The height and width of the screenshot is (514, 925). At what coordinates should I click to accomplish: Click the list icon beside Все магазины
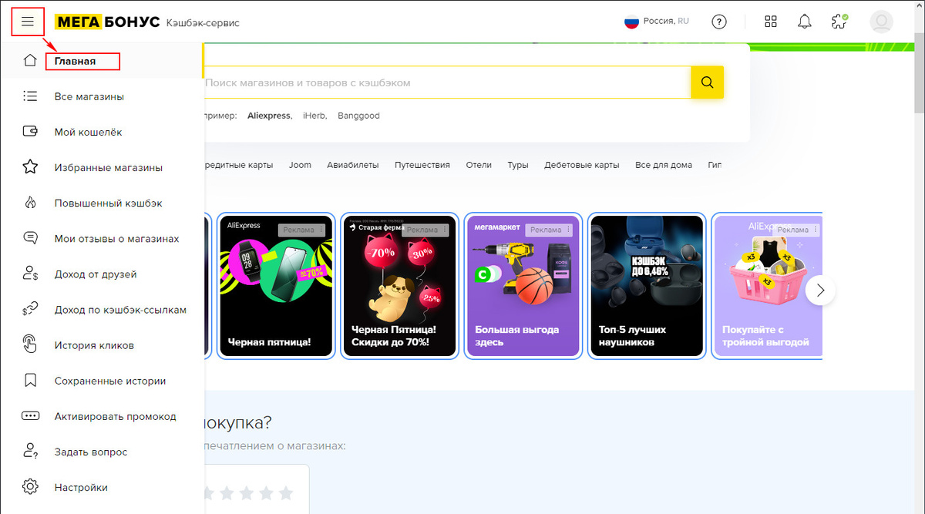[x=30, y=96]
